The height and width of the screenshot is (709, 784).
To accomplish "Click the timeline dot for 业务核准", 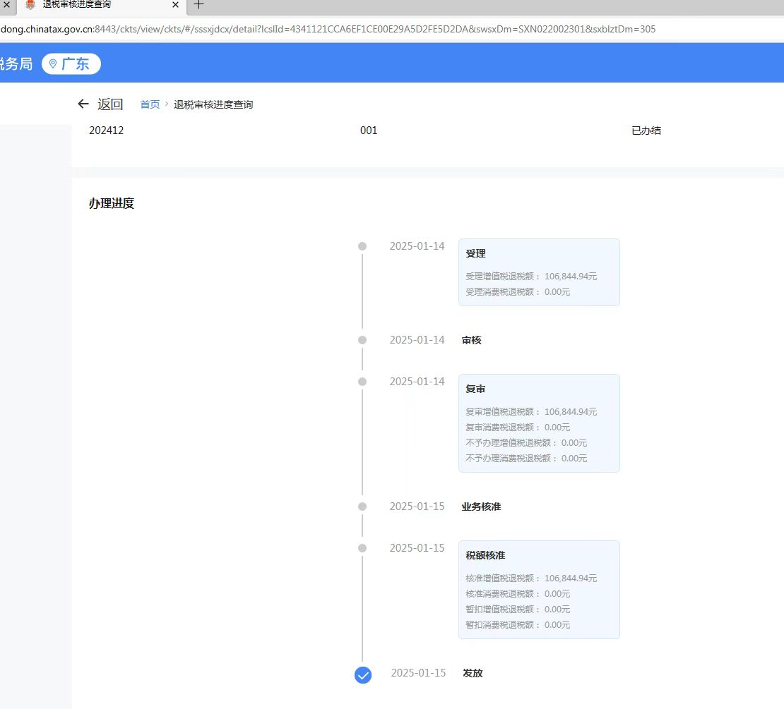I will pyautogui.click(x=362, y=506).
